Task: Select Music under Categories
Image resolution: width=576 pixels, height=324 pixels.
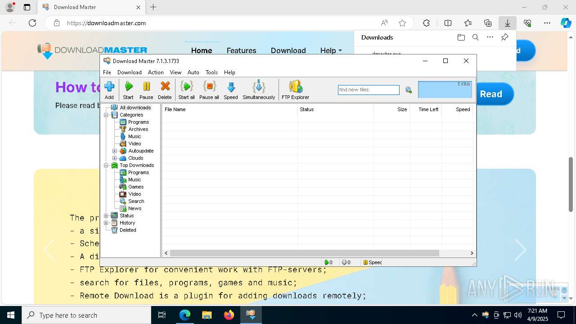Action: (135, 136)
